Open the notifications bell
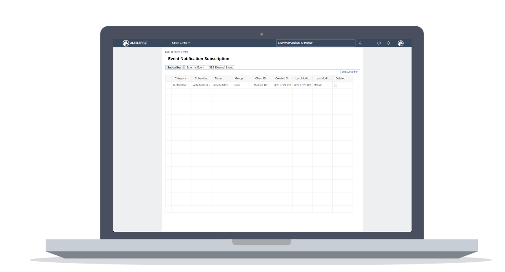 388,43
